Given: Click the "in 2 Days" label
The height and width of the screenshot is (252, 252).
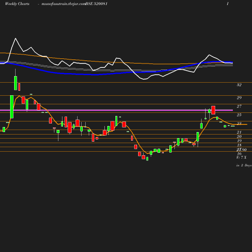Looking at the screenshot, I should pyautogui.click(x=244, y=165).
